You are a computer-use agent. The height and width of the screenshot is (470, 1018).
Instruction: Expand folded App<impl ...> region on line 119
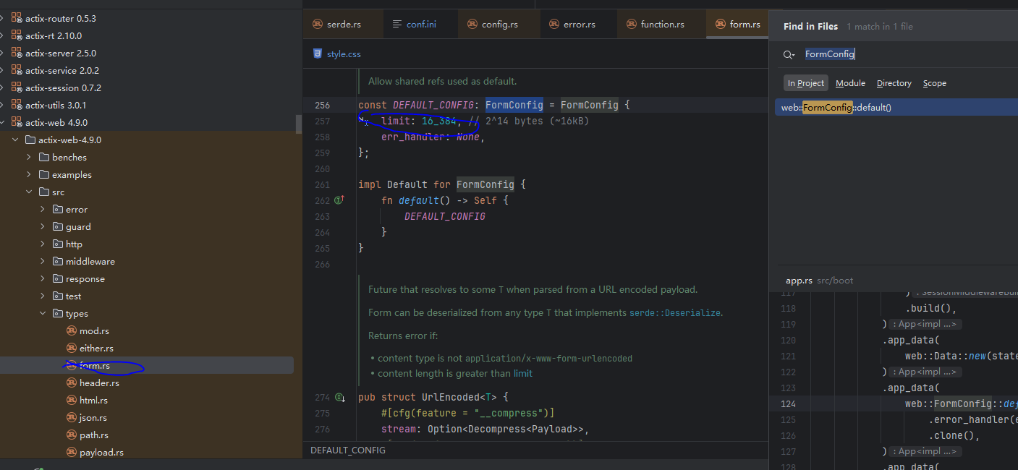[x=925, y=325]
